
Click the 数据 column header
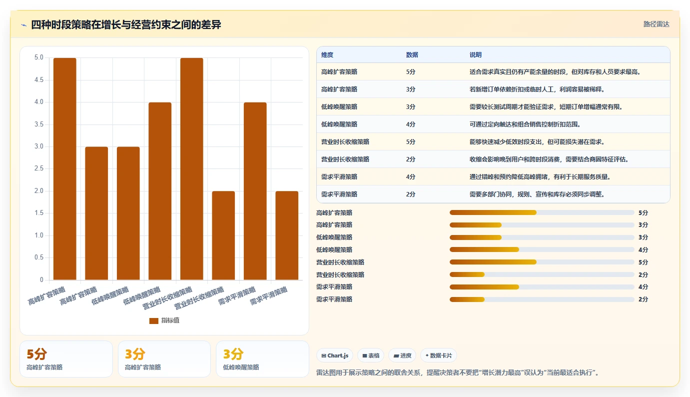click(412, 55)
